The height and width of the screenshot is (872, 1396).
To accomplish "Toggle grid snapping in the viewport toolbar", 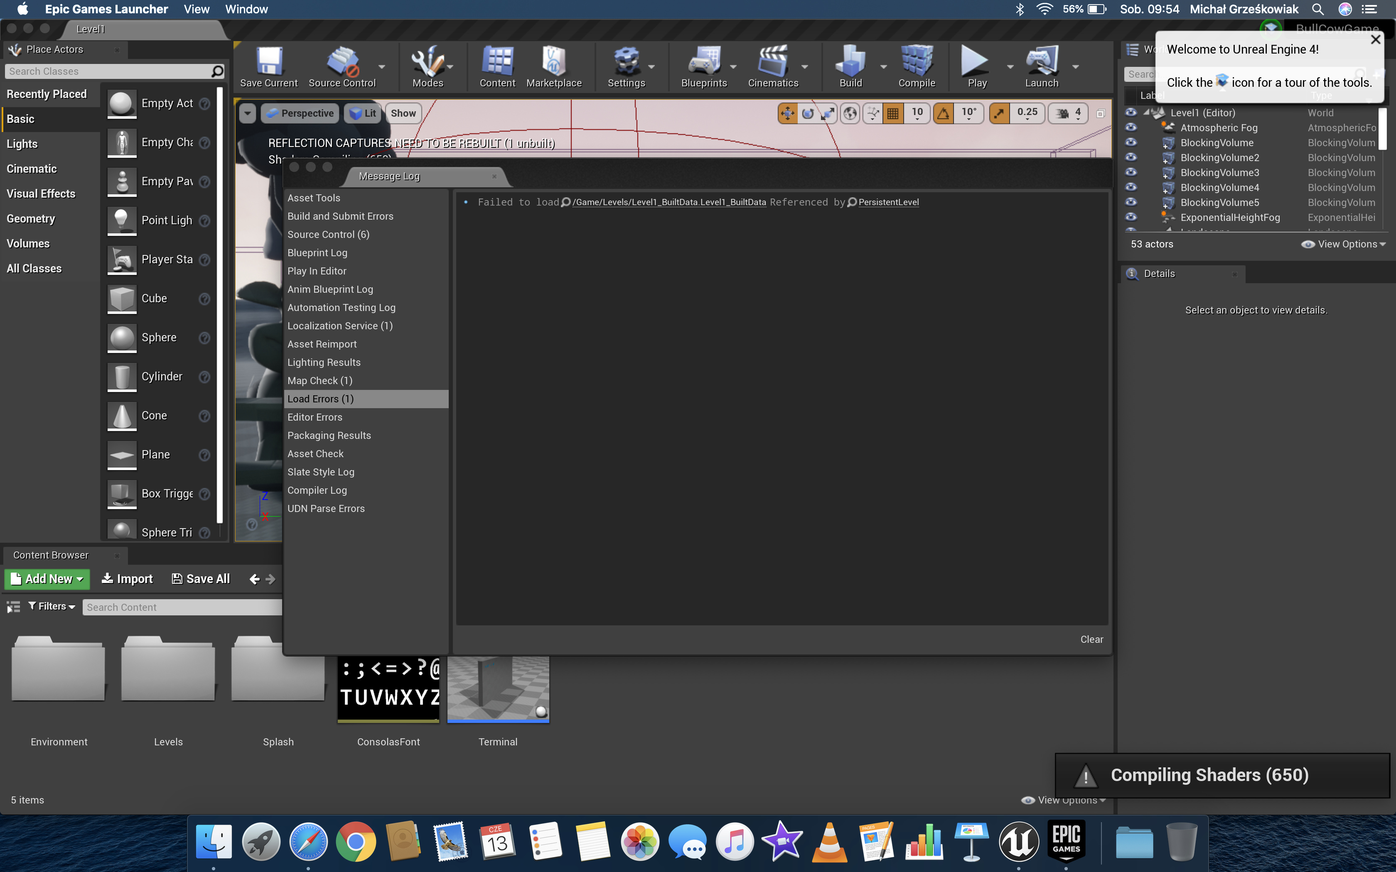I will 892,114.
